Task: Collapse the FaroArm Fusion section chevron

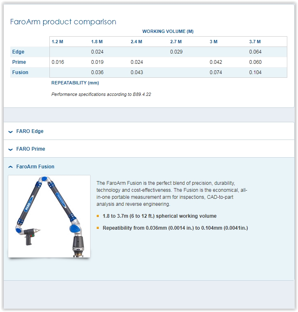Action: tap(11, 167)
